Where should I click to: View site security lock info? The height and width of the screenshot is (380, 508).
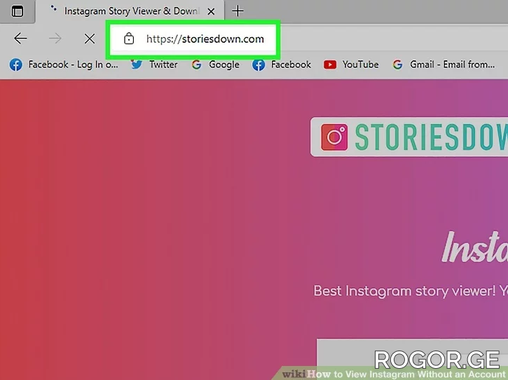pos(129,39)
